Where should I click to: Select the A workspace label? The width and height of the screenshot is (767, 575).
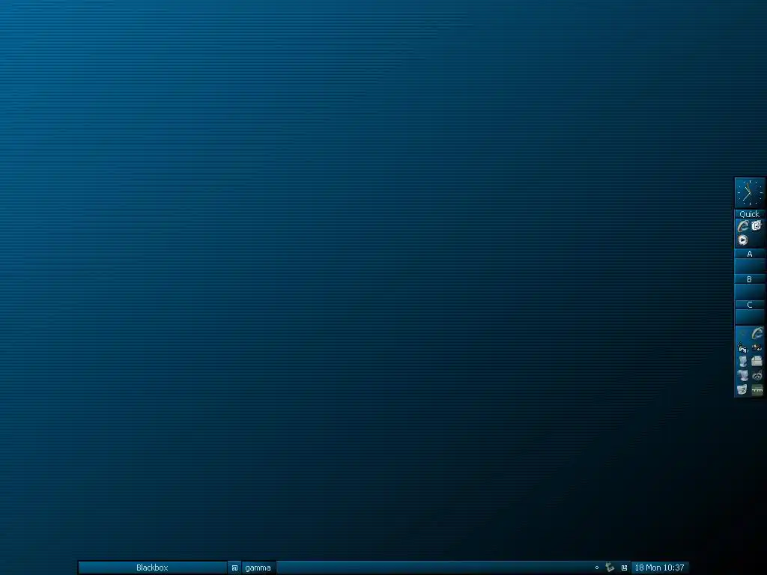(749, 254)
